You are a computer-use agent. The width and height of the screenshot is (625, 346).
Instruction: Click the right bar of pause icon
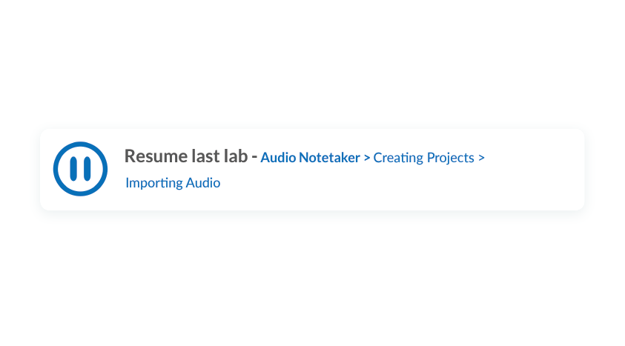coord(87,169)
